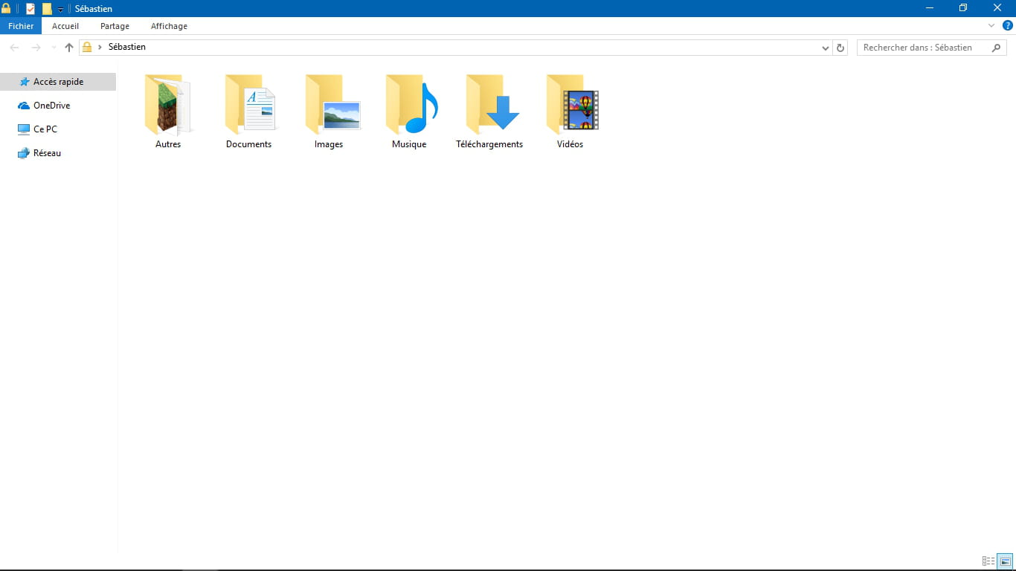1016x571 pixels.
Task: Click the search field for Sébastien
Action: 932,48
